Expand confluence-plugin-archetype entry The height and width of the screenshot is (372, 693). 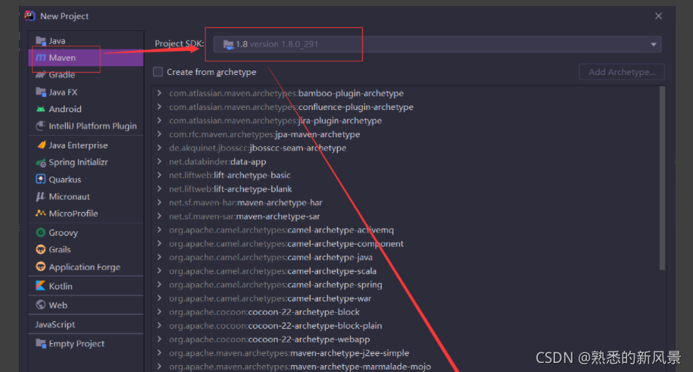(159, 107)
